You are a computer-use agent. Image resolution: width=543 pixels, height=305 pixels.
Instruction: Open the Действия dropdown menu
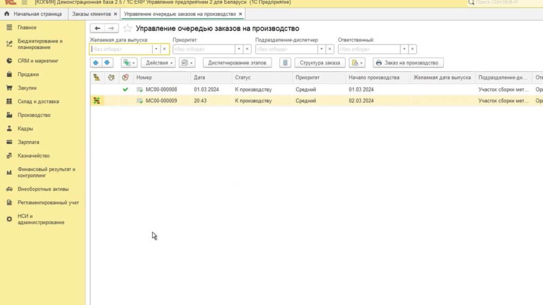pyautogui.click(x=157, y=62)
